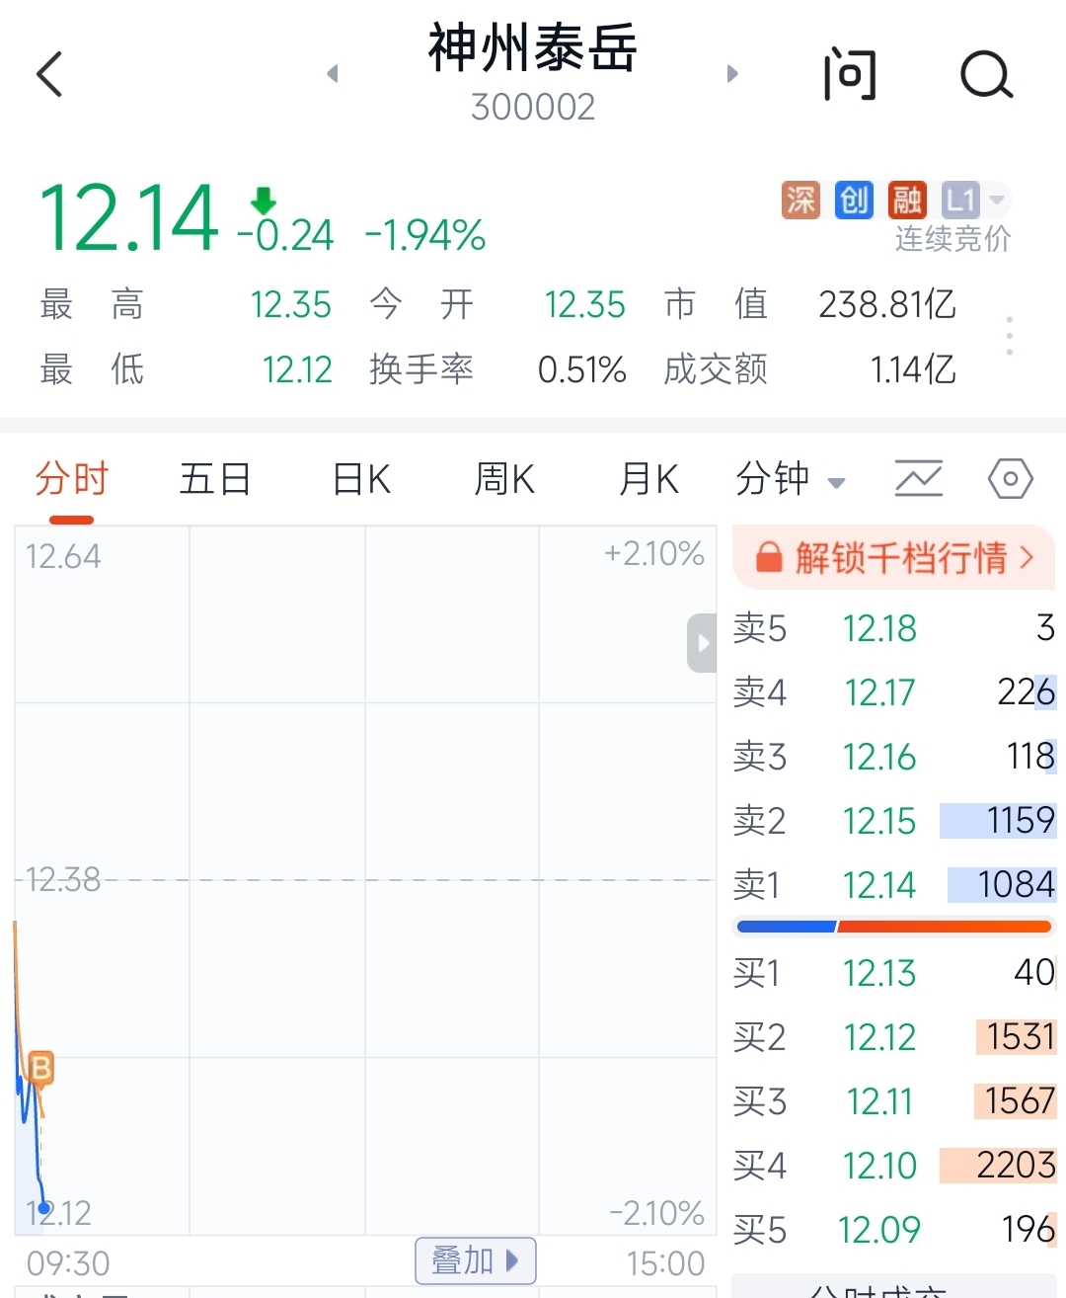Screen dimensions: 1066x1298
Task: Tap the buy/sell ratio bar
Action: click(x=894, y=927)
